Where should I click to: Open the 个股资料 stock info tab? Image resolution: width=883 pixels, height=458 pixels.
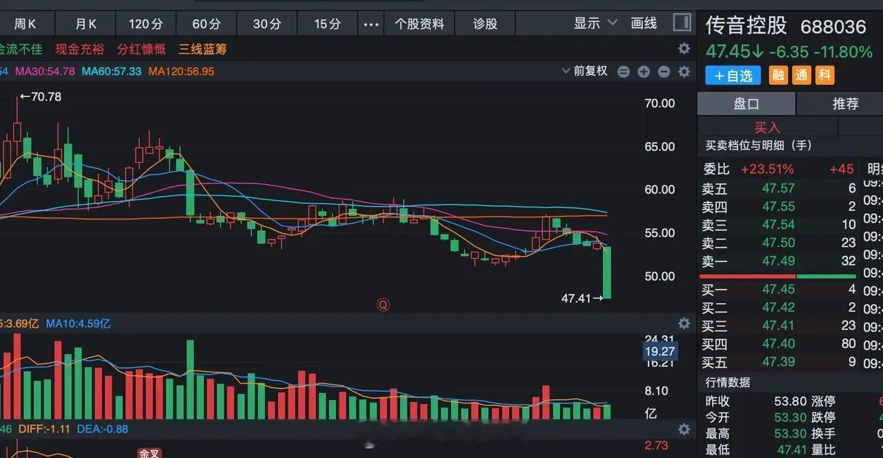[419, 24]
